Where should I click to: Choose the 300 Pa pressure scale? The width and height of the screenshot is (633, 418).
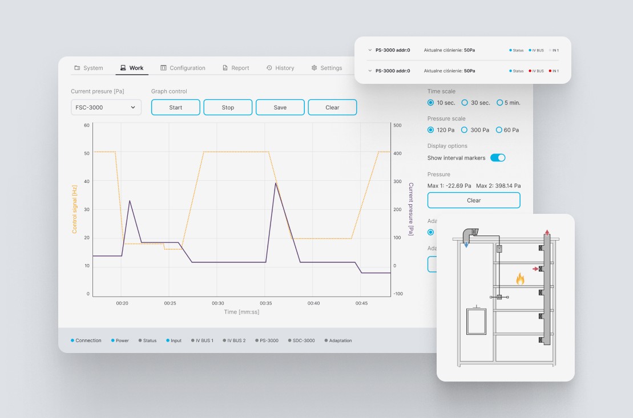tap(464, 130)
